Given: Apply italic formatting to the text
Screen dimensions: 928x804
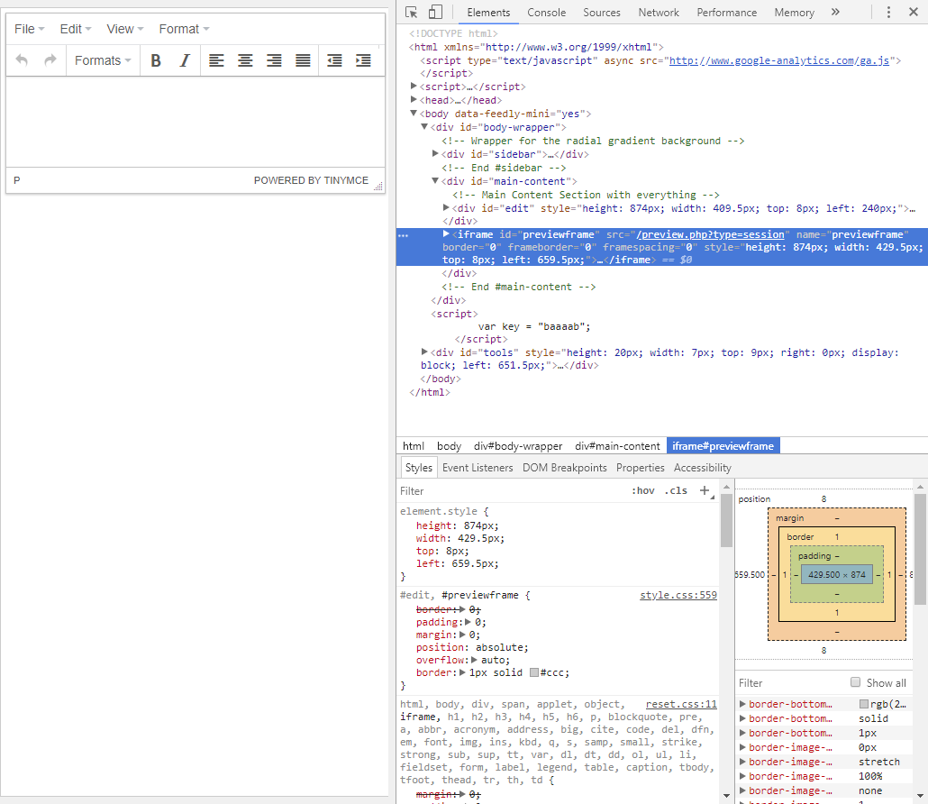Looking at the screenshot, I should pyautogui.click(x=183, y=60).
